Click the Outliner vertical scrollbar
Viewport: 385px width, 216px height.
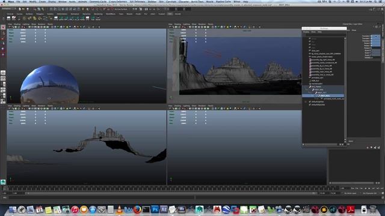point(345,89)
